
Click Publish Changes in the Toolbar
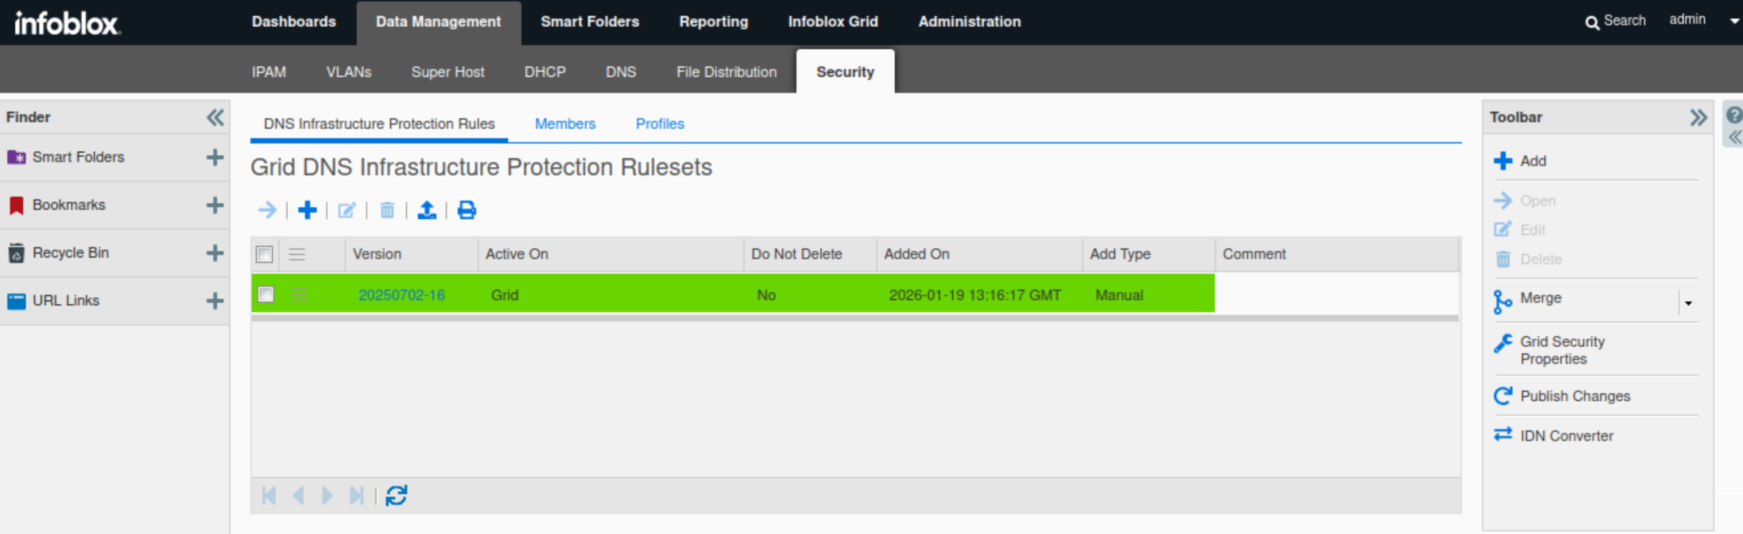point(1574,396)
